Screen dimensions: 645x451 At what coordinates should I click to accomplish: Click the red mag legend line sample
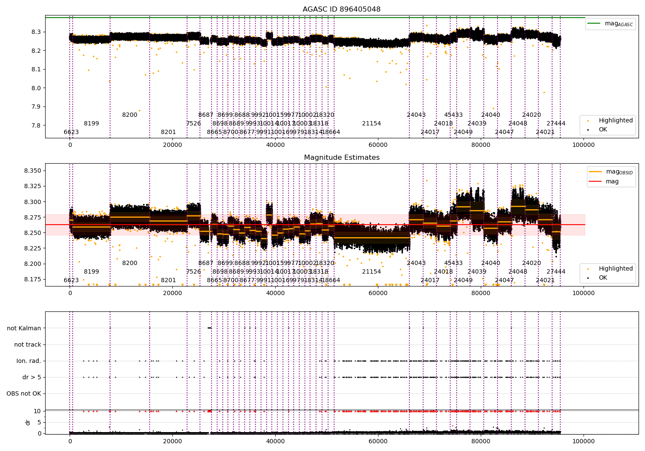(x=596, y=182)
